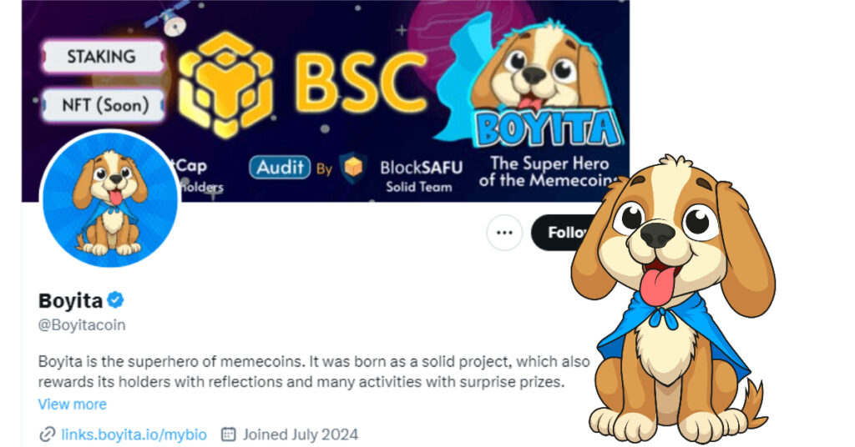855x447 pixels.
Task: Open the round Boyita profile picture
Action: click(x=110, y=200)
